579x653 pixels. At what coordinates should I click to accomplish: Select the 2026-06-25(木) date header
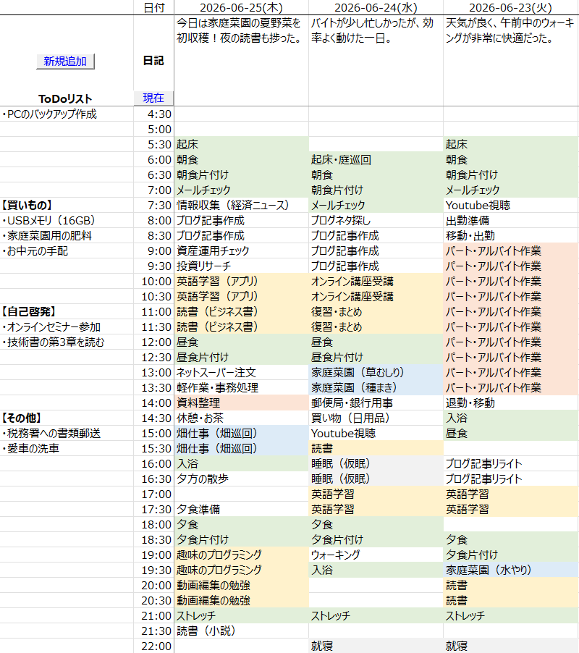(241, 7)
